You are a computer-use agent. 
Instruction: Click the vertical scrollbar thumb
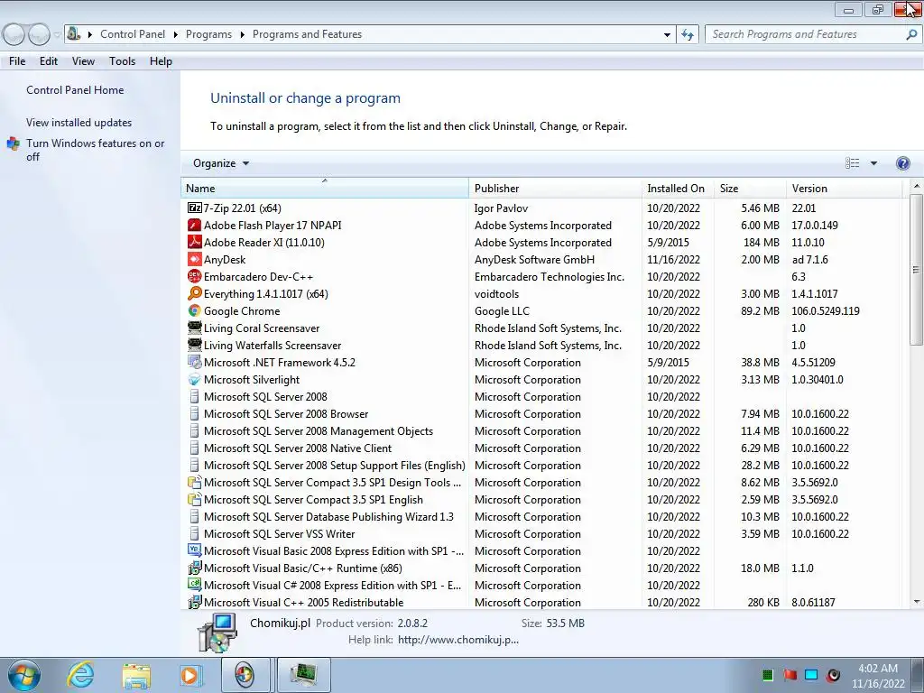917,269
